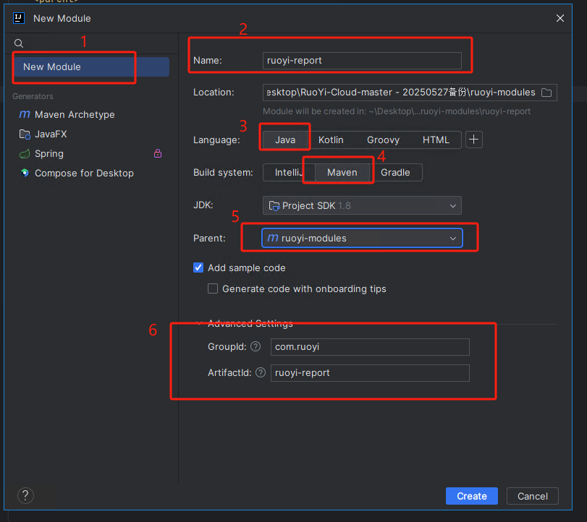Click the IntelliJ IDEA logo icon
The height and width of the screenshot is (522, 587).
click(x=19, y=18)
